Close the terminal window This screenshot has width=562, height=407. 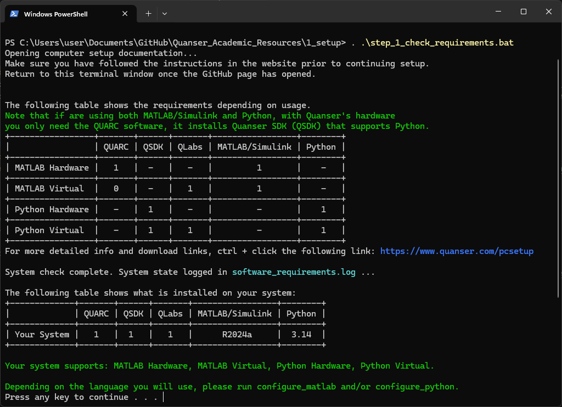548,12
